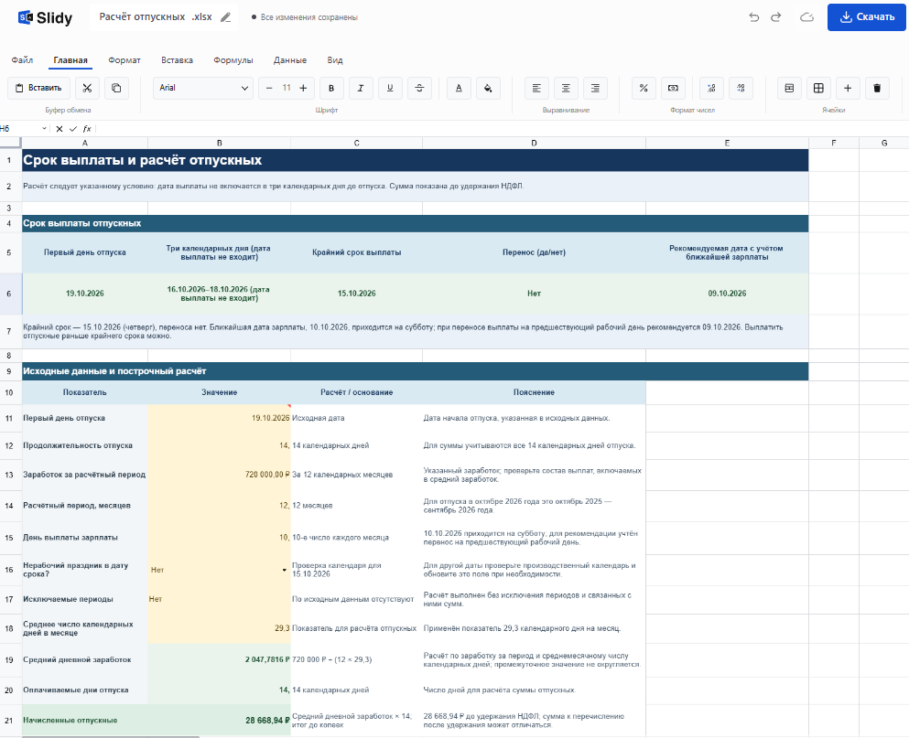909x738 pixels.
Task: Open the font text color picker
Action: [x=459, y=88]
